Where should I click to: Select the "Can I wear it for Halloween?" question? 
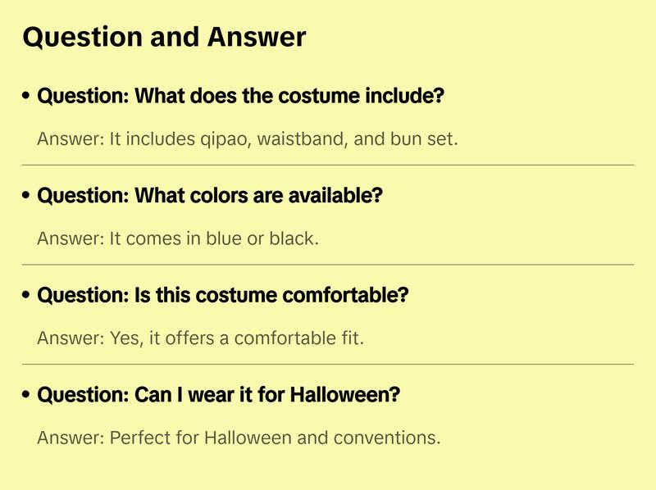pos(218,396)
